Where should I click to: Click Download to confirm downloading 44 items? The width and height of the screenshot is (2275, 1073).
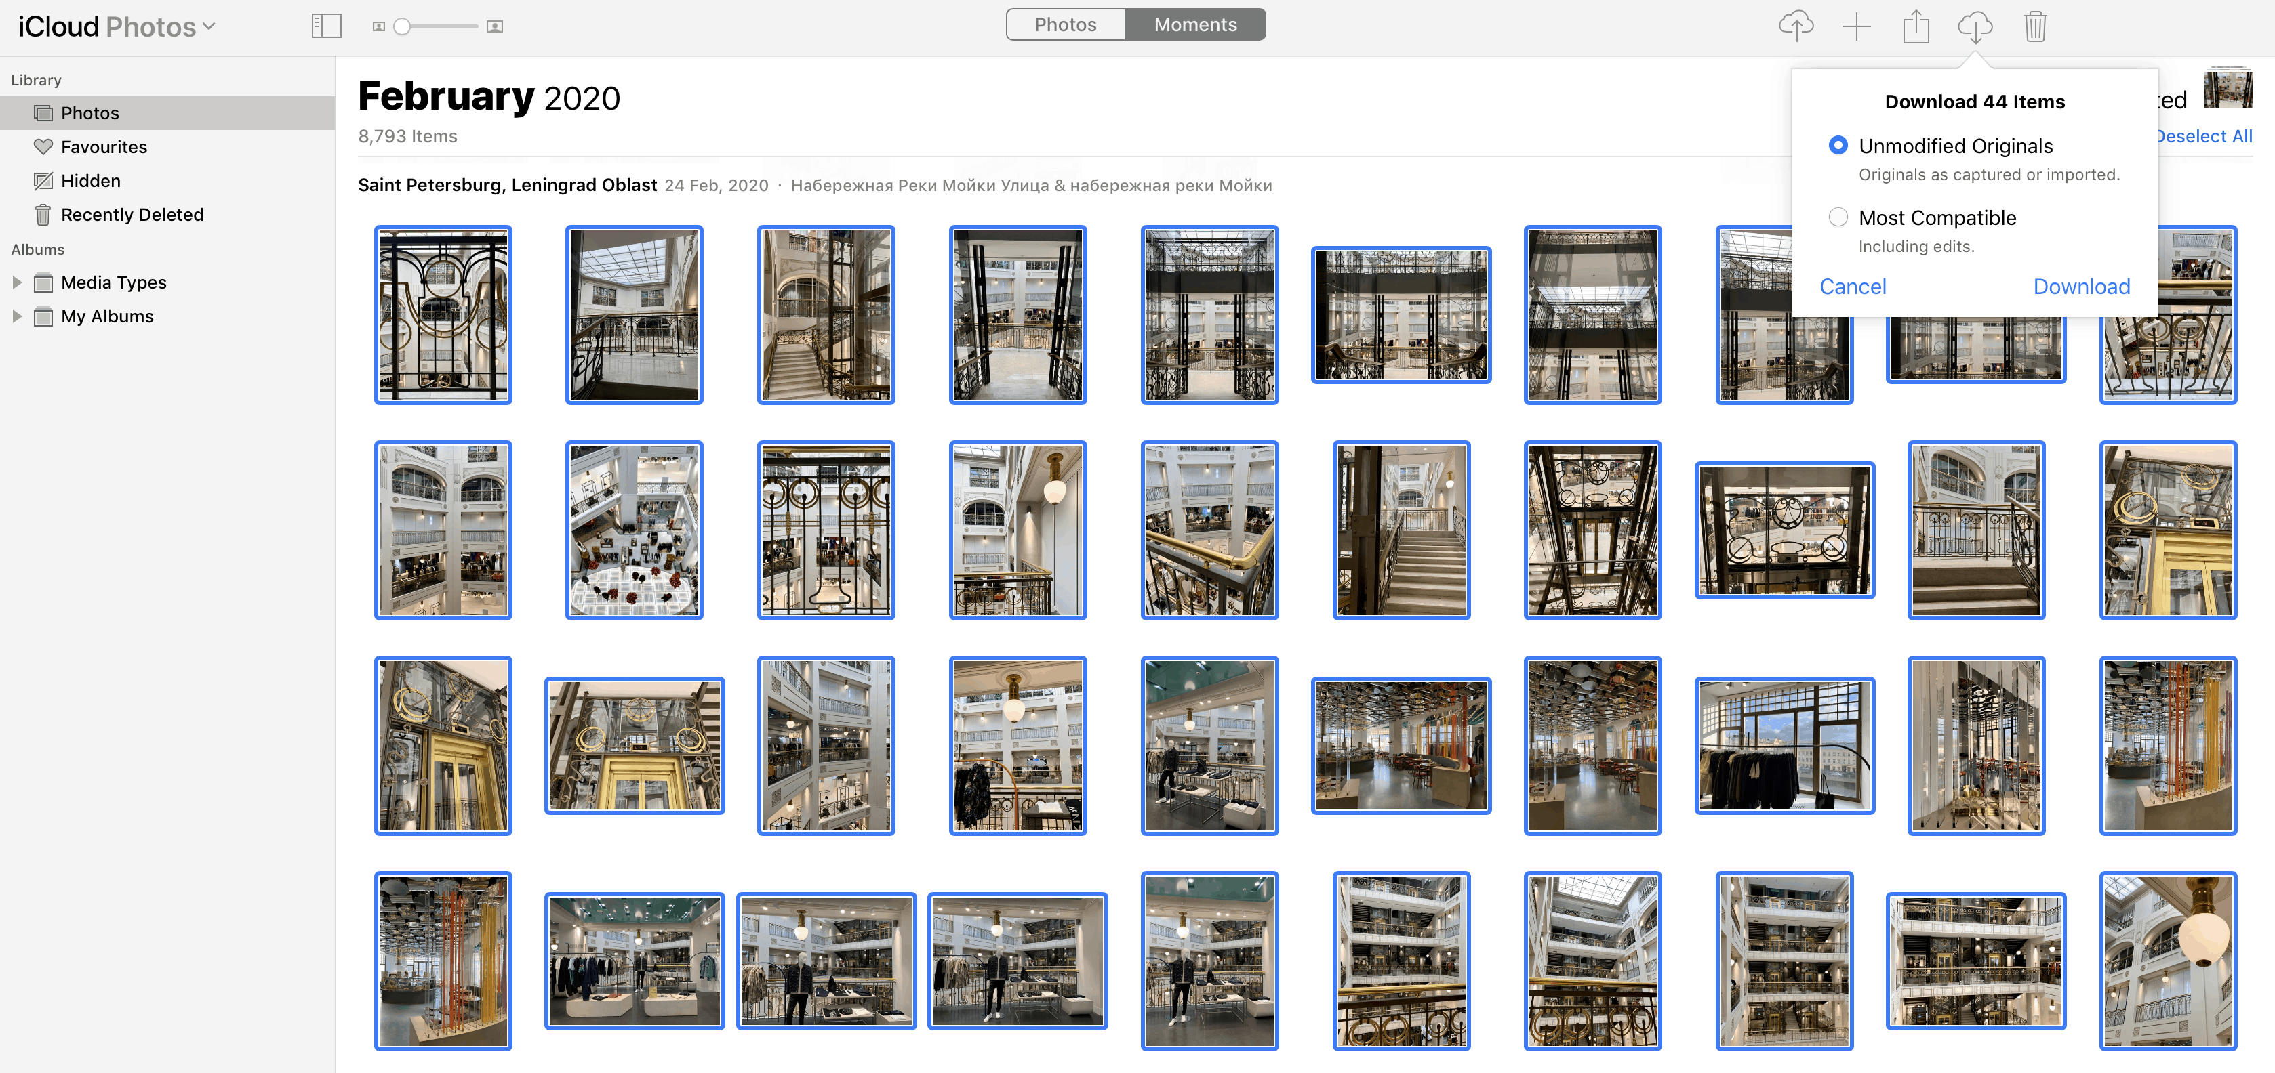[x=2082, y=287]
